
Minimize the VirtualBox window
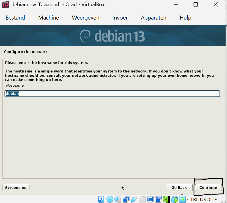[x=176, y=5]
